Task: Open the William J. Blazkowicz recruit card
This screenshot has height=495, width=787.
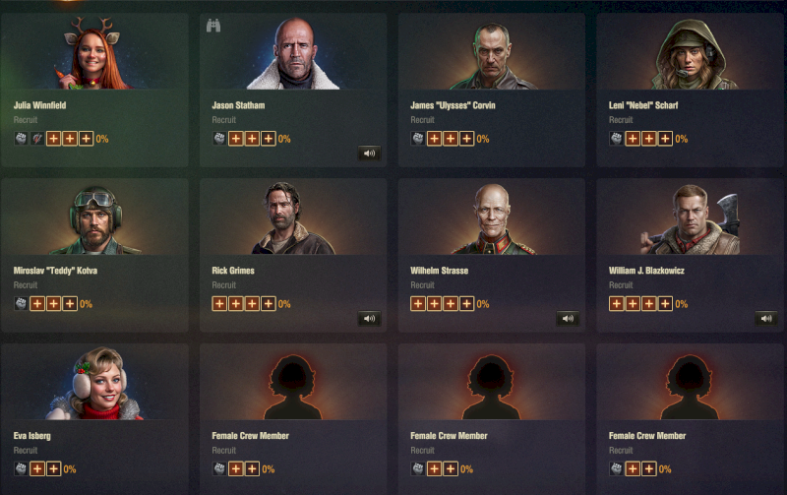Action: coord(691,255)
